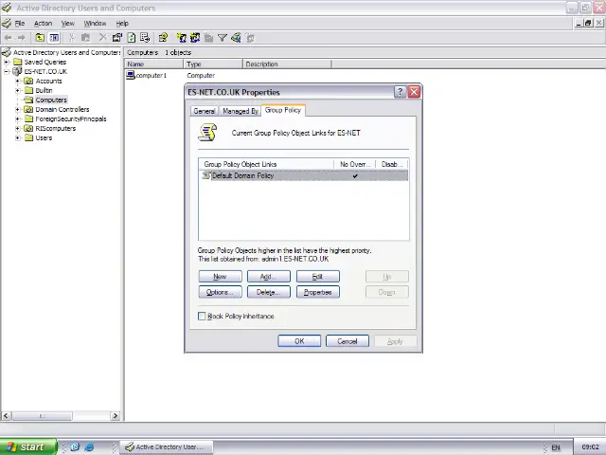Open the File menu

point(20,23)
